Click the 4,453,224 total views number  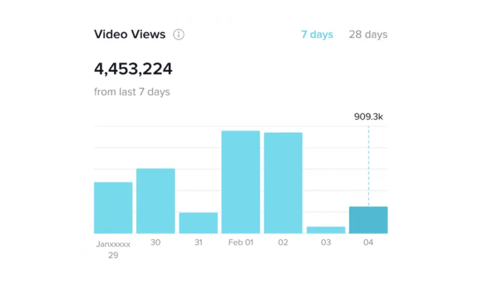pyautogui.click(x=133, y=69)
